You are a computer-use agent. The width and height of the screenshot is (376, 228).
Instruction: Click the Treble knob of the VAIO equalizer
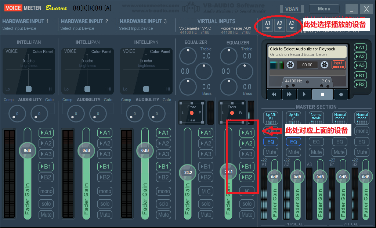(188, 56)
